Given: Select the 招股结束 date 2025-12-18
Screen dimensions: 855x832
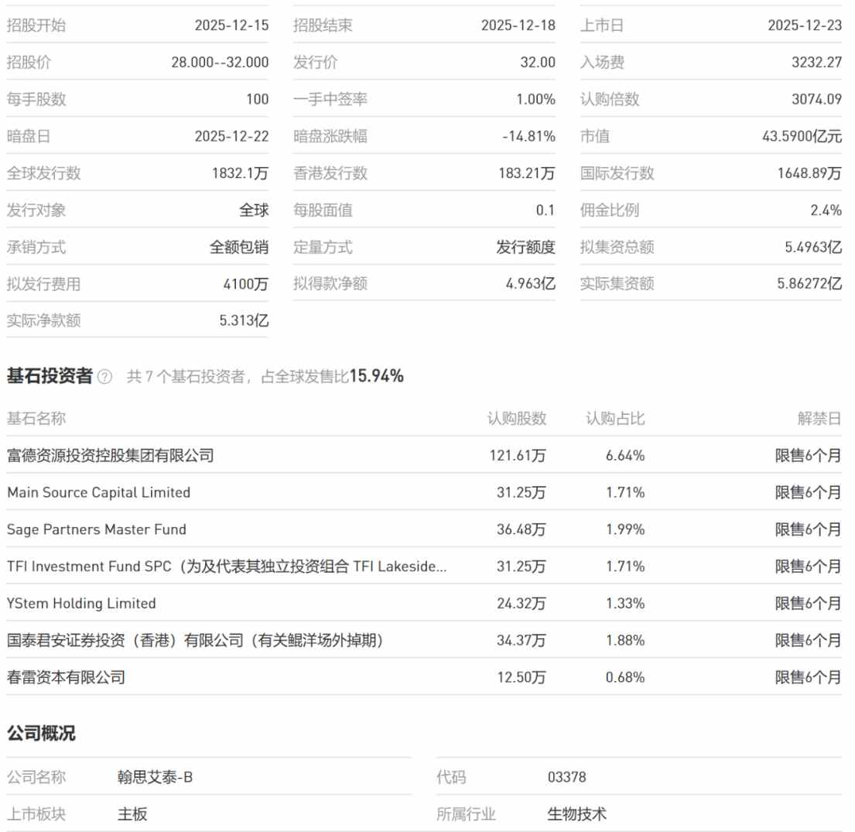Looking at the screenshot, I should pyautogui.click(x=518, y=25).
